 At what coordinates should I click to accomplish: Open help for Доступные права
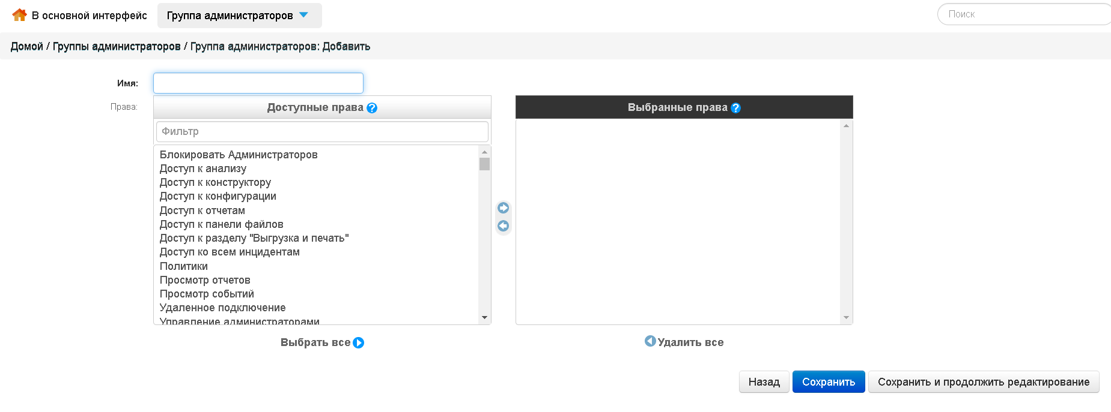click(x=372, y=108)
